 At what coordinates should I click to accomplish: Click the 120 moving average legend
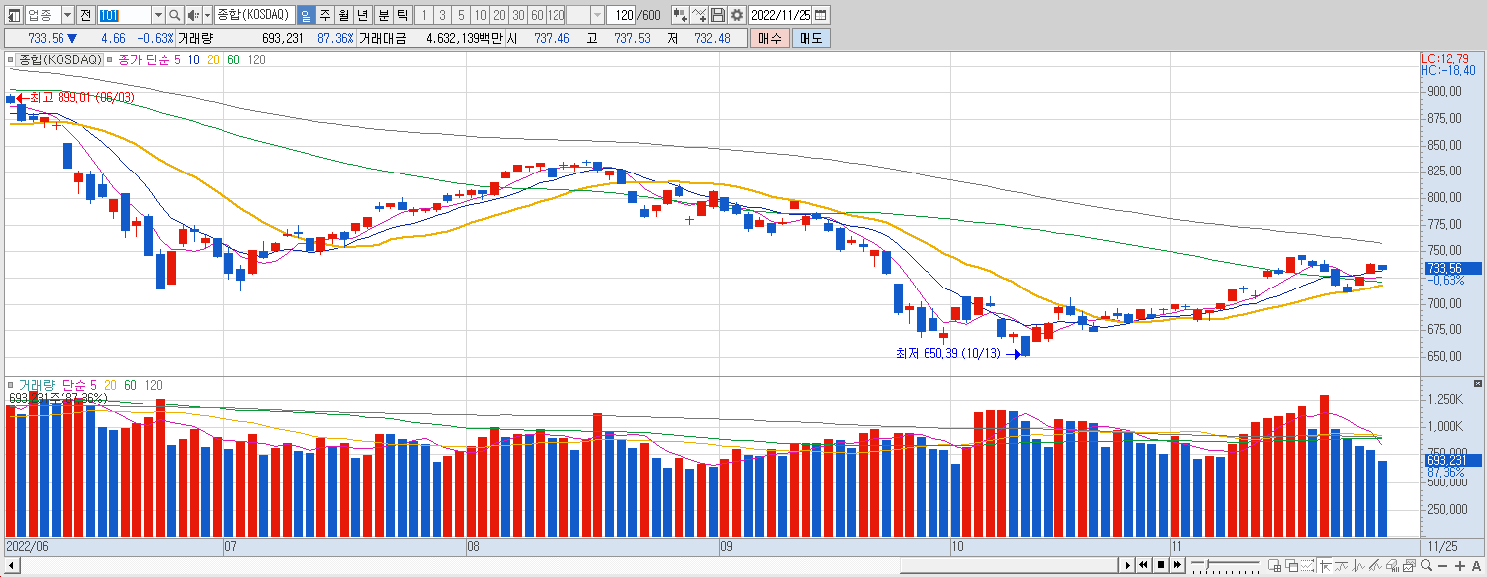pos(256,59)
